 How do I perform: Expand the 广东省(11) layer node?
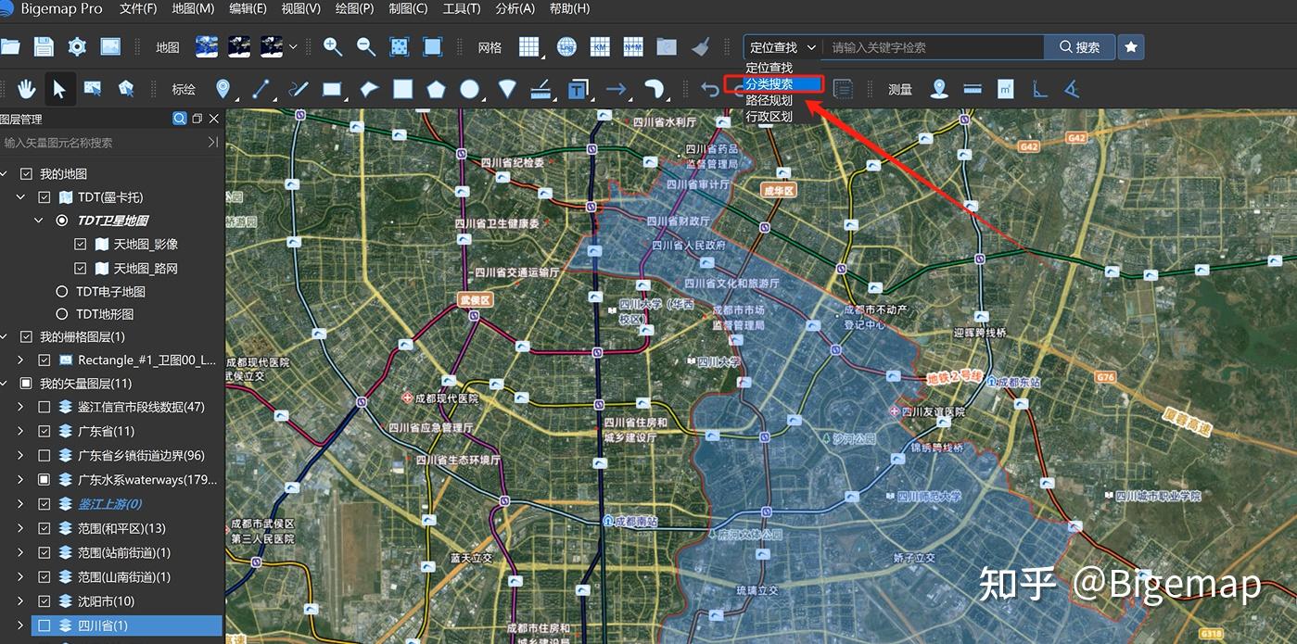(20, 431)
